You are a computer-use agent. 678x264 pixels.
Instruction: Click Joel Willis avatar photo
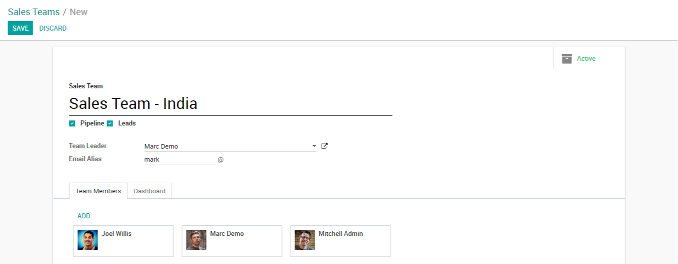(x=87, y=240)
